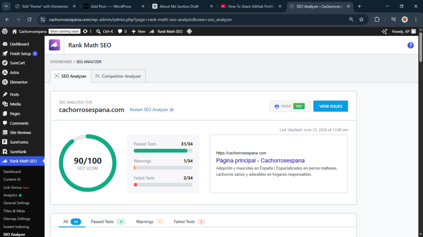This screenshot has width=423, height=237.
Task: Click the 90/100 SEO score circle
Action: 88,163
